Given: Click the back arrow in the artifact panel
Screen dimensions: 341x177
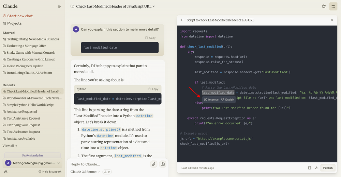Looking at the screenshot, I should click(182, 20).
